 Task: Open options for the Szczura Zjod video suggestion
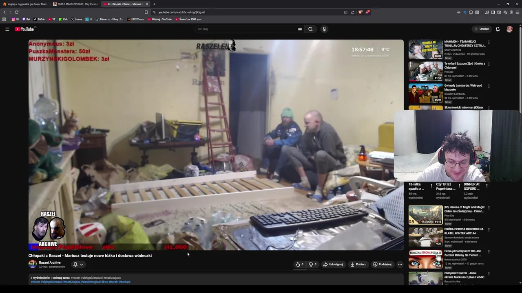click(x=489, y=64)
